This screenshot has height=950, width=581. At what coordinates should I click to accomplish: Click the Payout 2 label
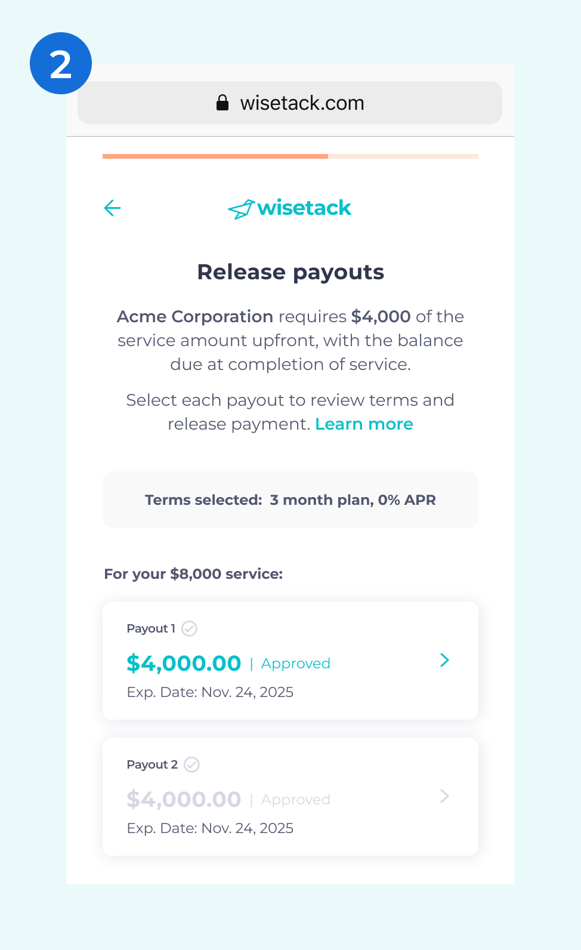[152, 764]
